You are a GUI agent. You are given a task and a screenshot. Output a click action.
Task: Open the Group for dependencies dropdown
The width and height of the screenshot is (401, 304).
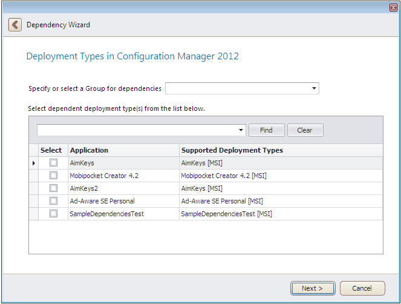tap(314, 88)
